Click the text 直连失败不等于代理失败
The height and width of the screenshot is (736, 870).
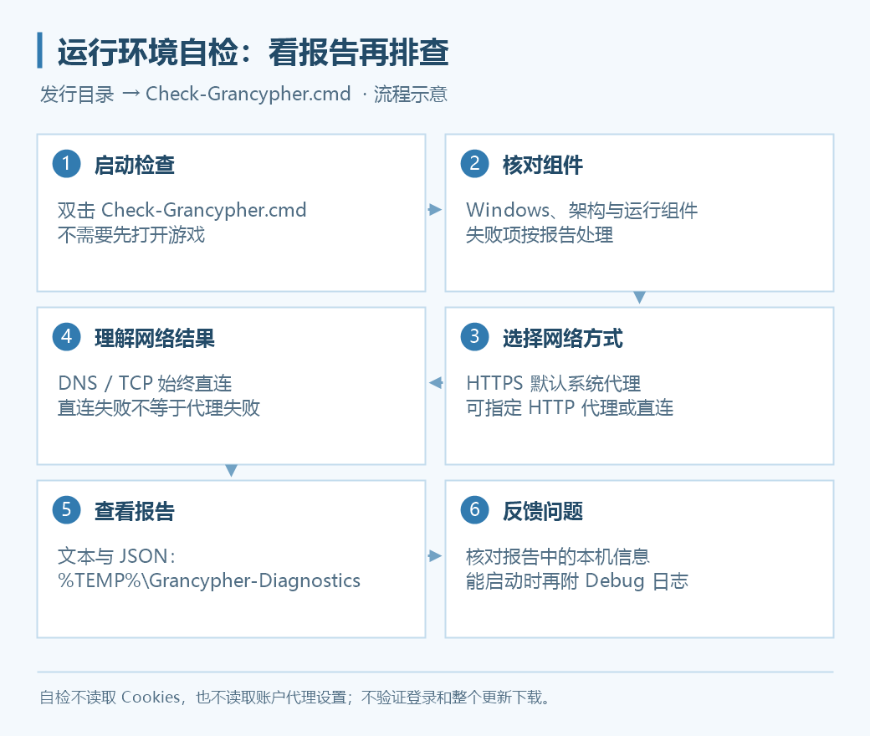[x=159, y=407]
